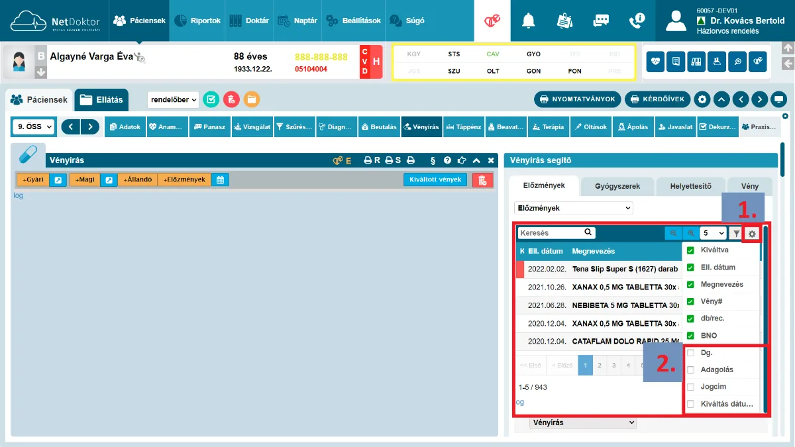795x447 pixels.
Task: Open the Oltások tab
Action: coord(592,126)
